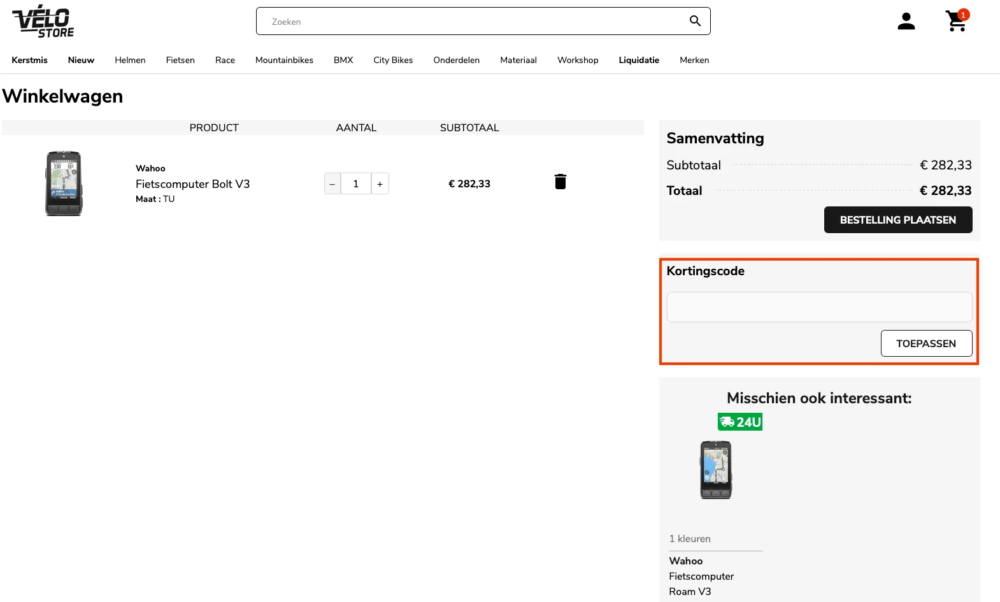This screenshot has height=602, width=1000.
Task: Go to the Liquidatie section
Action: click(638, 60)
